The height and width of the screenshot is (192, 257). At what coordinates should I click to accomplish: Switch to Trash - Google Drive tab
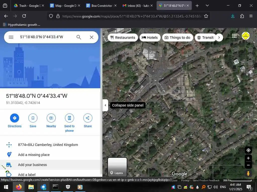pos(29,5)
